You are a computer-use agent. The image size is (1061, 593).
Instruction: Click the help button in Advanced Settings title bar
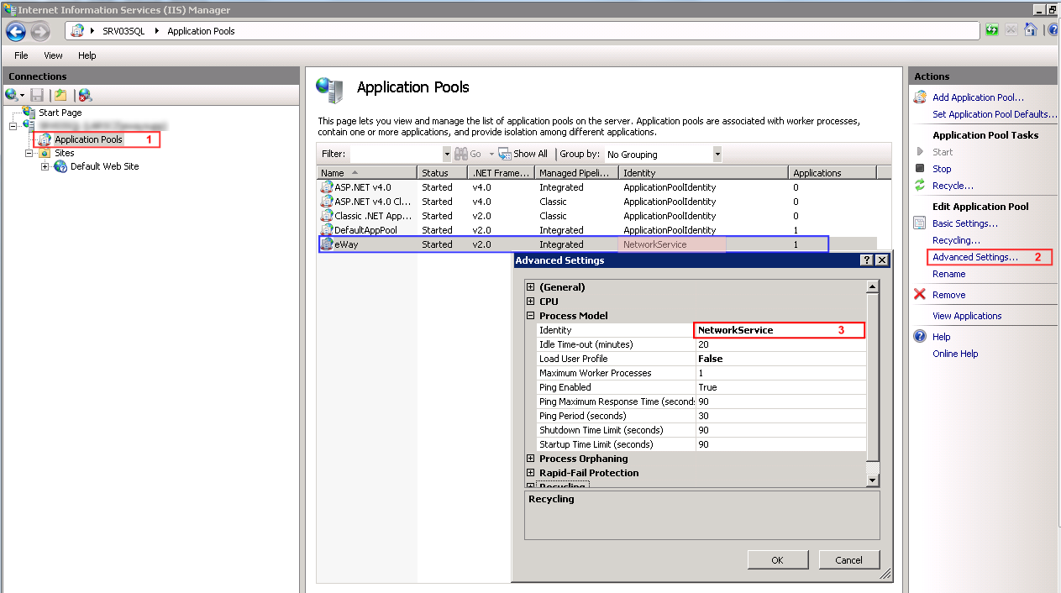(867, 260)
